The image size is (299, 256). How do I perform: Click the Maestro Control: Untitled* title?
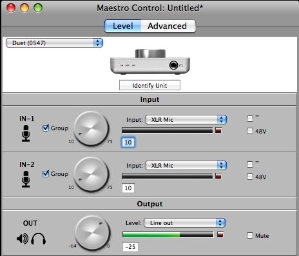pos(149,8)
